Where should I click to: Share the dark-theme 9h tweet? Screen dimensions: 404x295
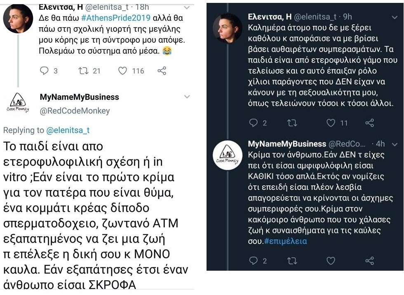point(370,122)
